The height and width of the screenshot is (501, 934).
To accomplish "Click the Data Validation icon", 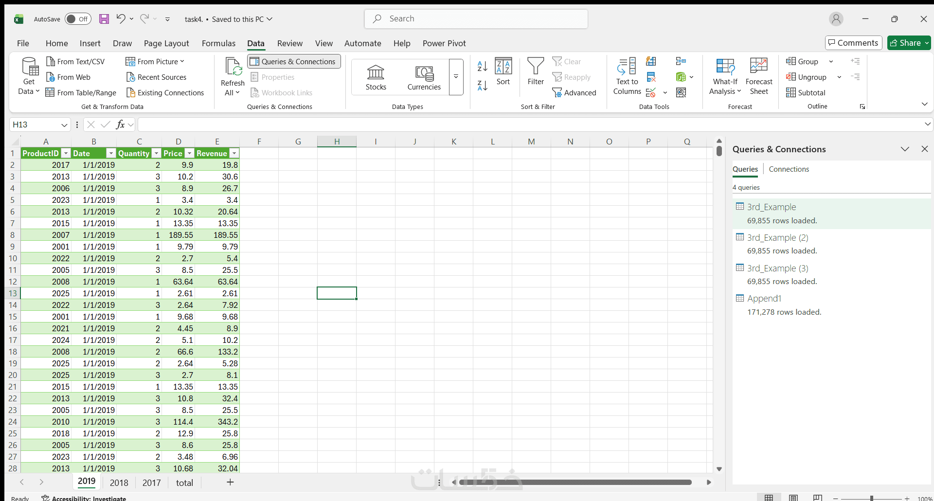I will [x=651, y=92].
